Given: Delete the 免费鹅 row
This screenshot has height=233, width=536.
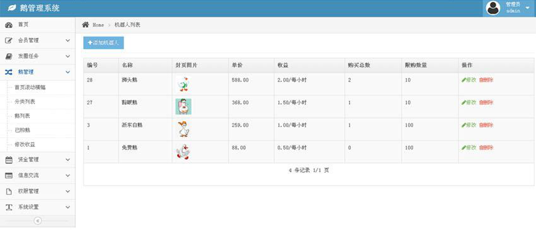Looking at the screenshot, I should tap(486, 148).
